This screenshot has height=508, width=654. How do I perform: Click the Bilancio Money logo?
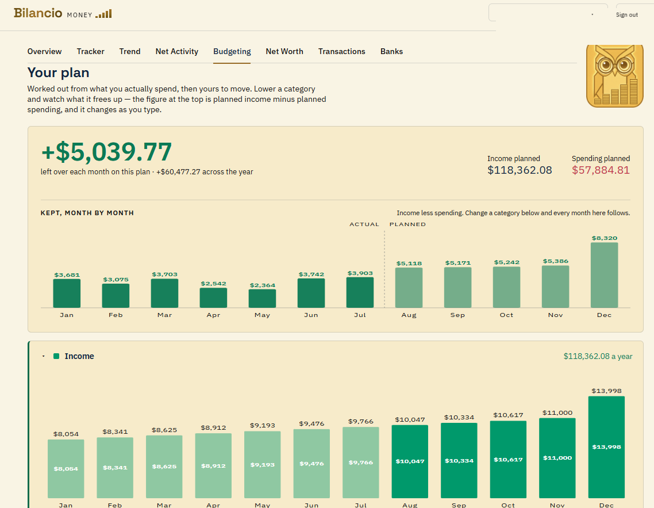pyautogui.click(x=63, y=13)
